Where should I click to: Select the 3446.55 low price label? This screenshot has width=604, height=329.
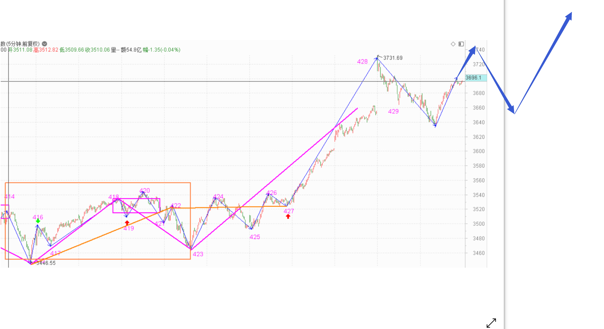point(46,263)
